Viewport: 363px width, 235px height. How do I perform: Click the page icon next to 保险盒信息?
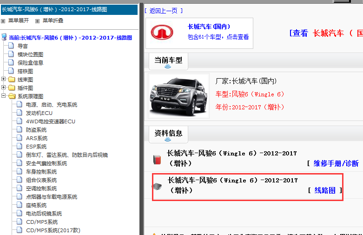click(x=11, y=62)
